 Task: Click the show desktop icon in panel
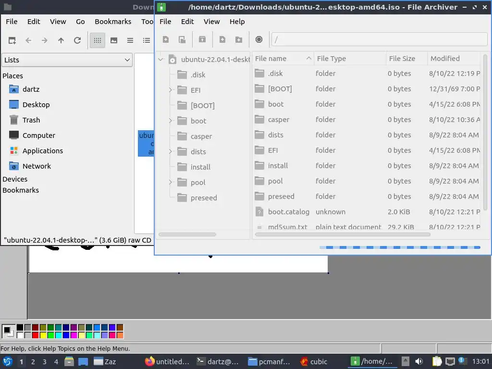[83, 361]
